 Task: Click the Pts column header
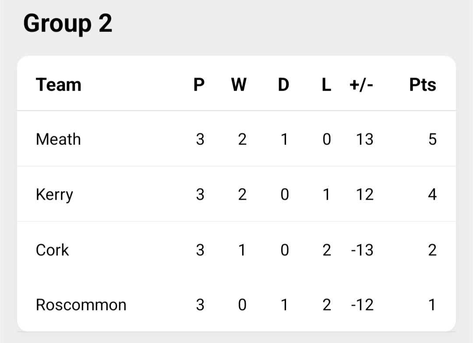tap(423, 85)
